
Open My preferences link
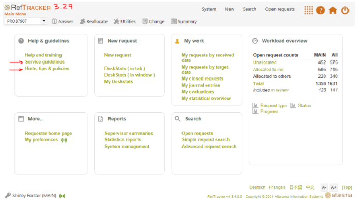41,140
